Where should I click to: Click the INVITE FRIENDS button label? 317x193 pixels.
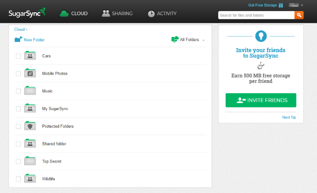[267, 100]
